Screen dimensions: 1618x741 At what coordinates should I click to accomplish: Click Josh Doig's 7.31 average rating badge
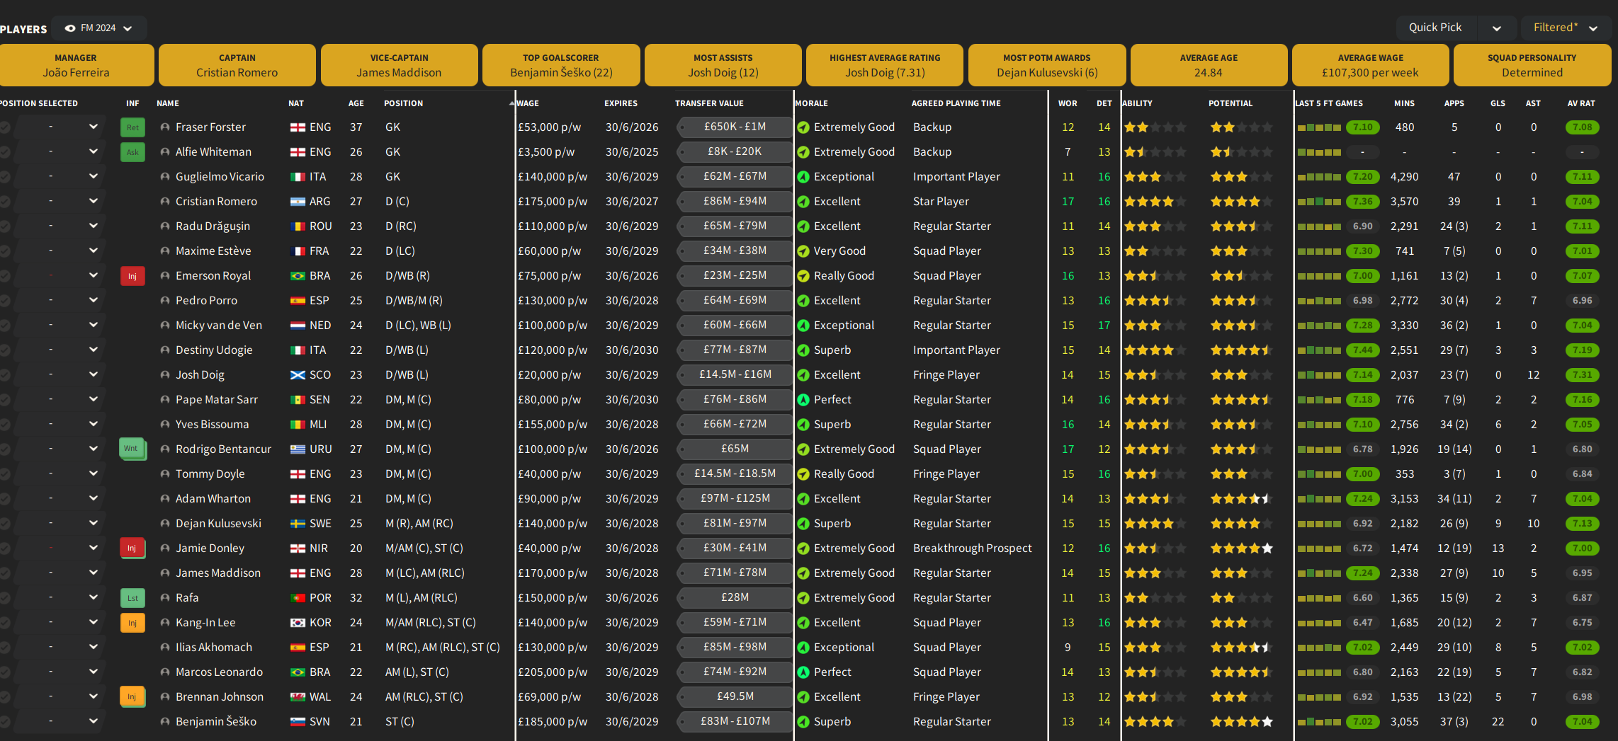tap(1582, 375)
